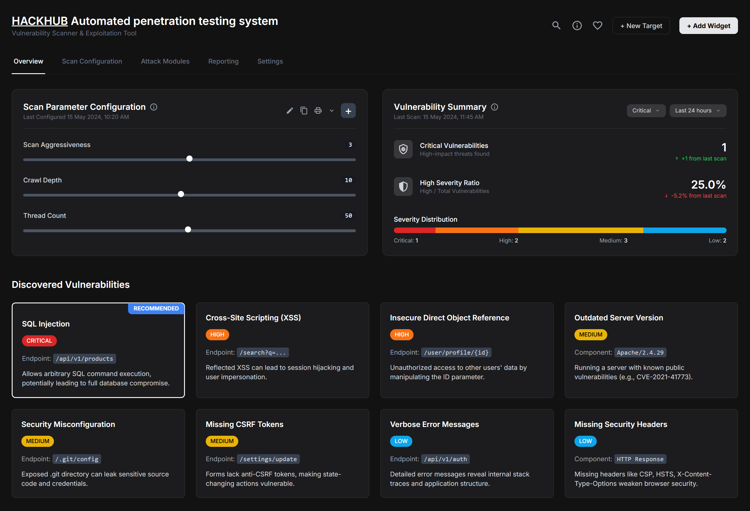Image resolution: width=750 pixels, height=511 pixels.
Task: Click the High Severity Ratio shield badge
Action: (x=403, y=186)
